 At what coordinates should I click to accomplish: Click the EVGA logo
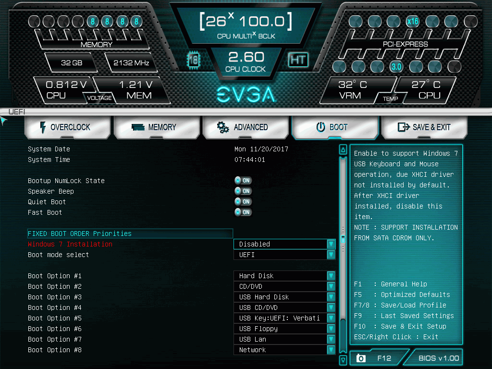tap(246, 95)
